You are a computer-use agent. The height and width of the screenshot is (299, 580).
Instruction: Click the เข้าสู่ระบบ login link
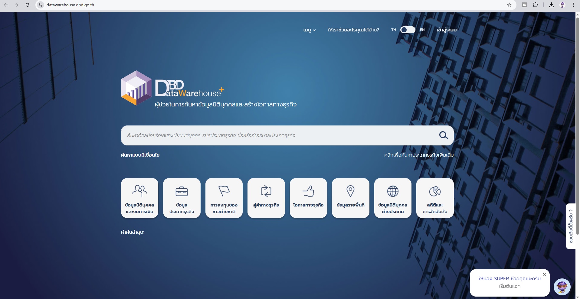click(x=446, y=30)
